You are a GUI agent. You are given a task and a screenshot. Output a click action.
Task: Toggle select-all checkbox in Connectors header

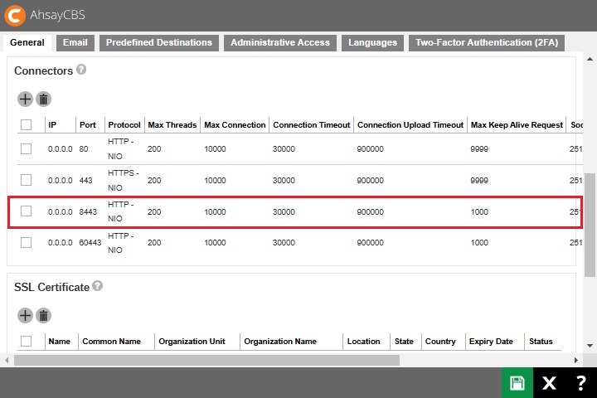(x=27, y=125)
